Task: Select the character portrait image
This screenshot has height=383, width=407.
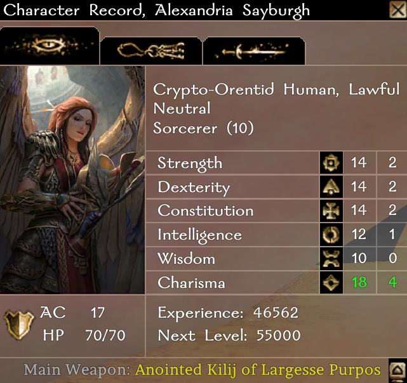Action: pyautogui.click(x=72, y=179)
